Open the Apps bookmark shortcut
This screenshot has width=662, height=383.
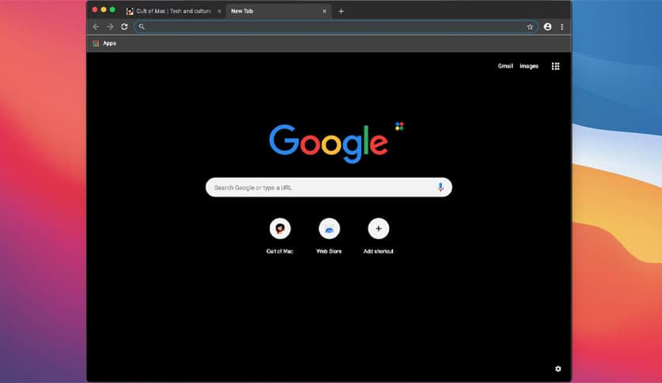click(105, 43)
